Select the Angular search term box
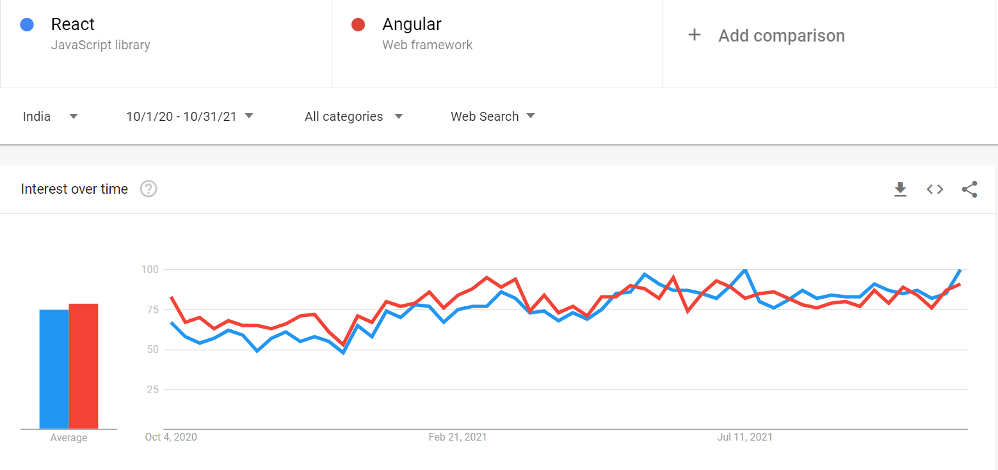The width and height of the screenshot is (998, 470). tap(497, 43)
